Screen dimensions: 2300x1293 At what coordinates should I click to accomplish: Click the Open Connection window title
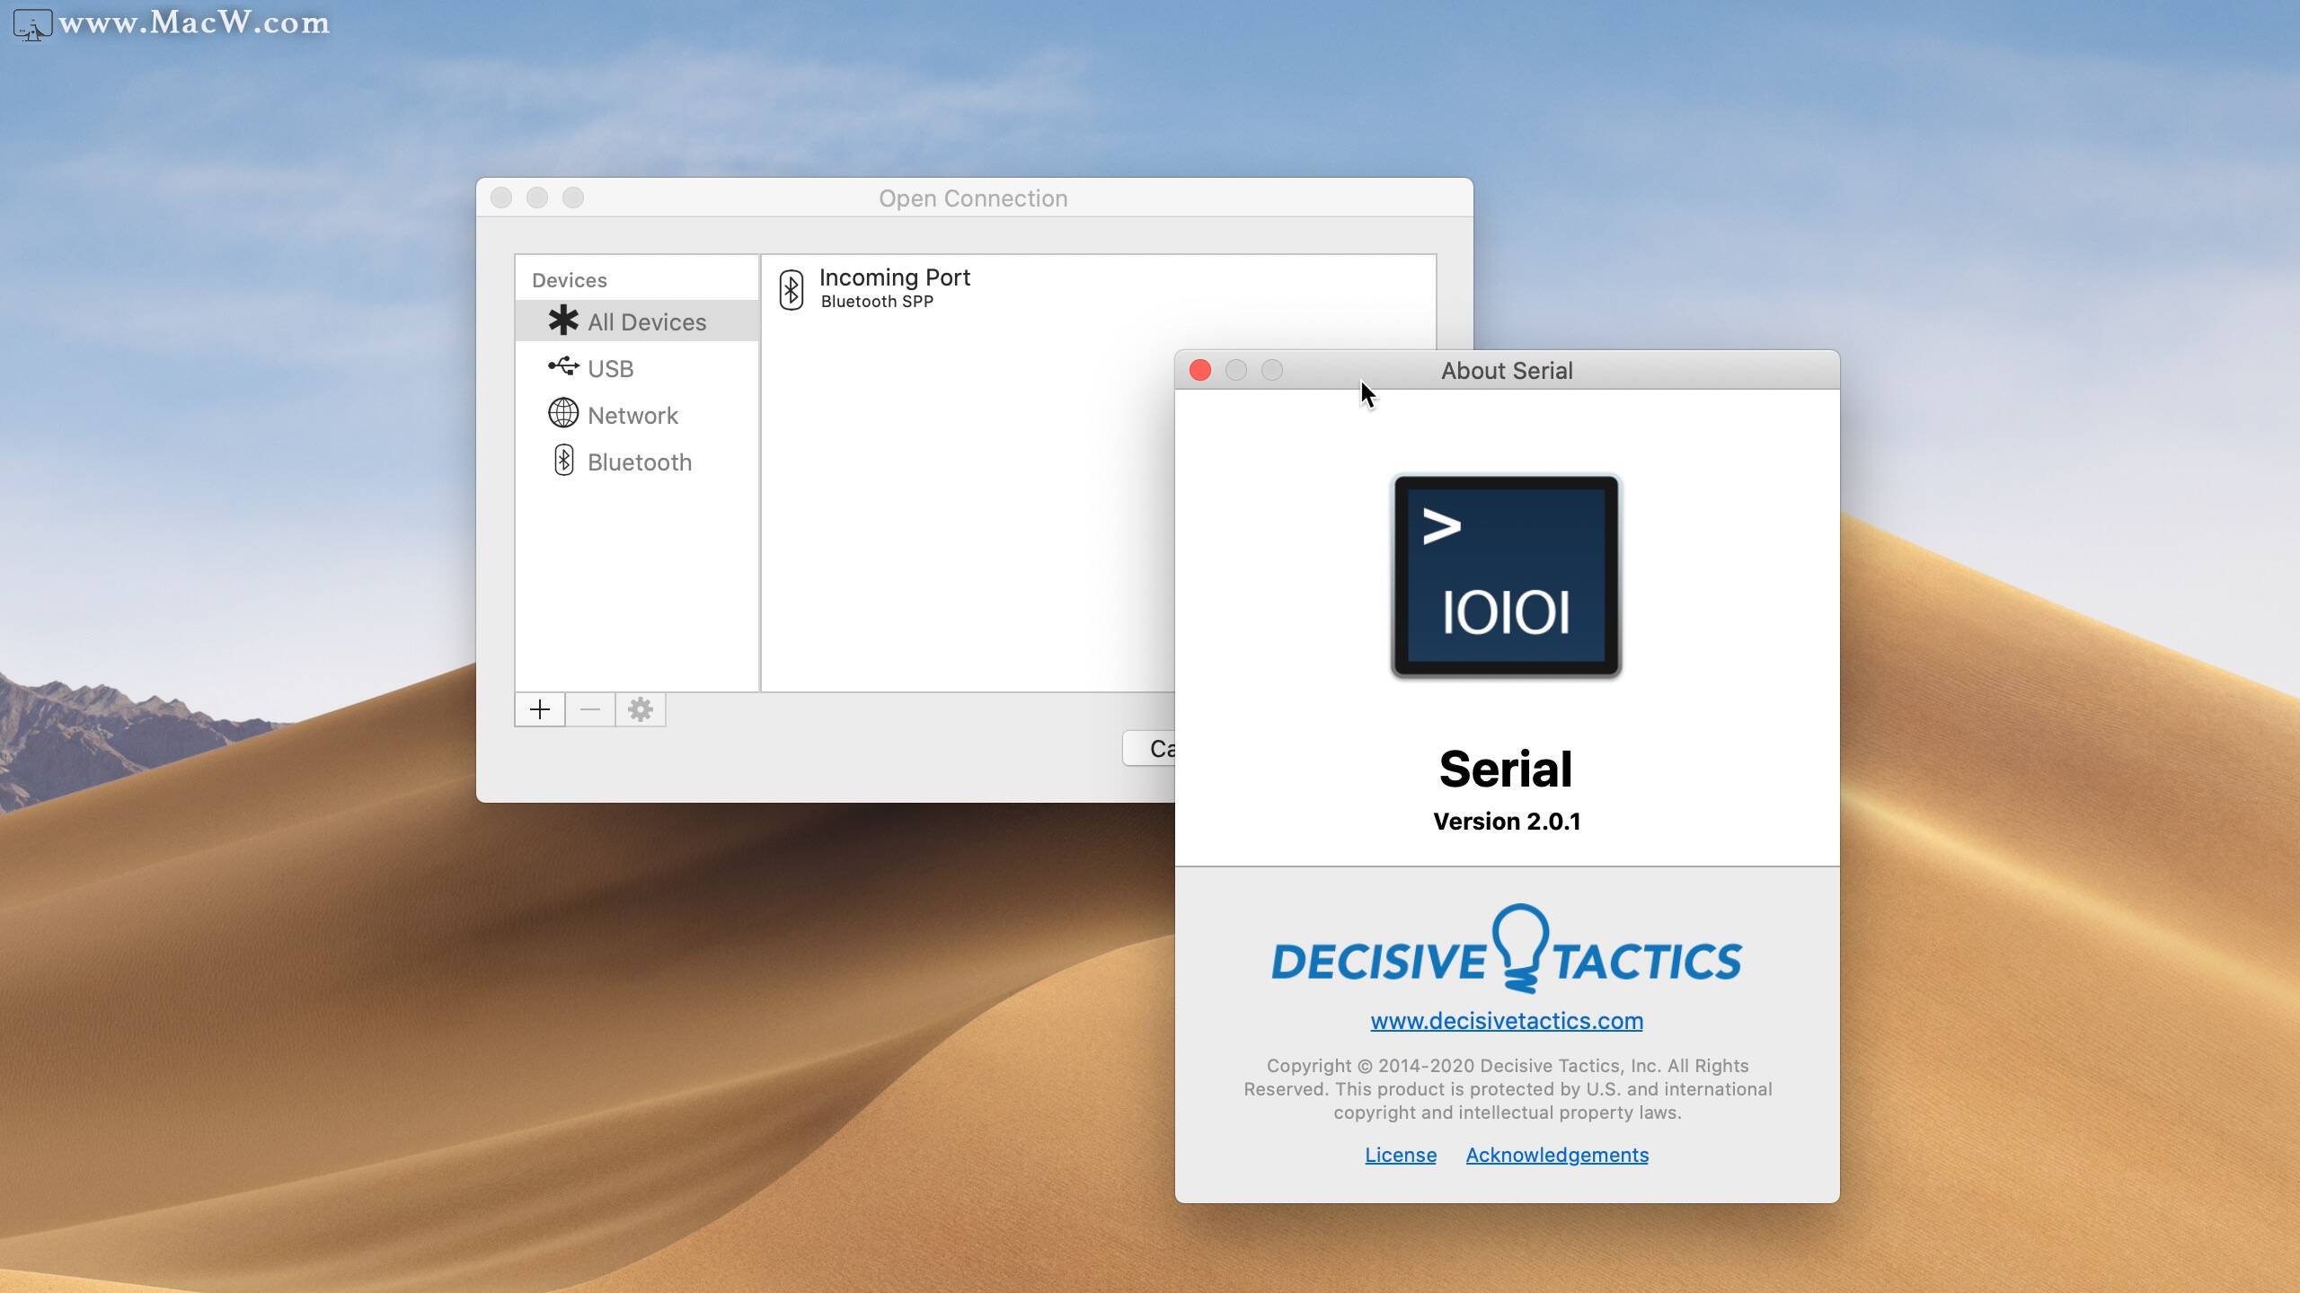[x=973, y=196]
